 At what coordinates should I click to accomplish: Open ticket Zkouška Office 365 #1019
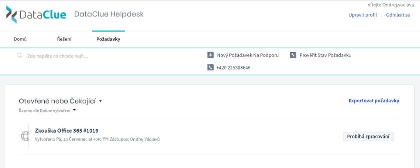tap(67, 131)
